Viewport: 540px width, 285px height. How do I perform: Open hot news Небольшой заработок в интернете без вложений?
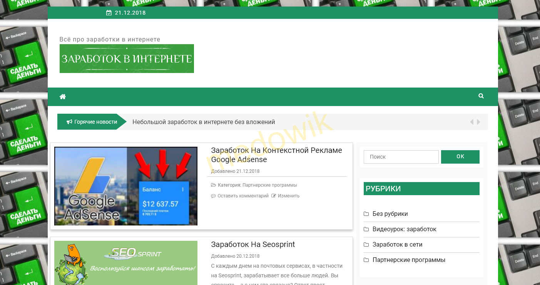click(204, 122)
